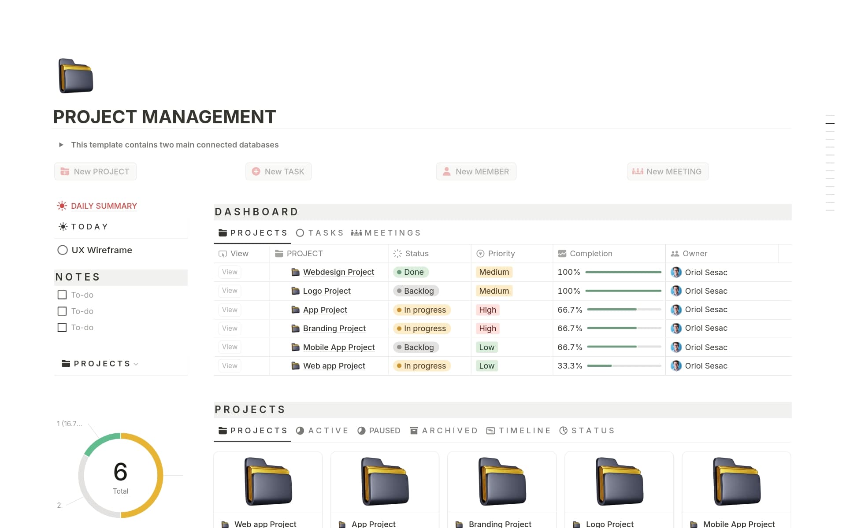Open the Branding Project link

click(334, 329)
